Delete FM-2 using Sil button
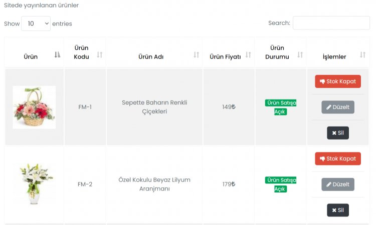The image size is (376, 225). [x=337, y=210]
